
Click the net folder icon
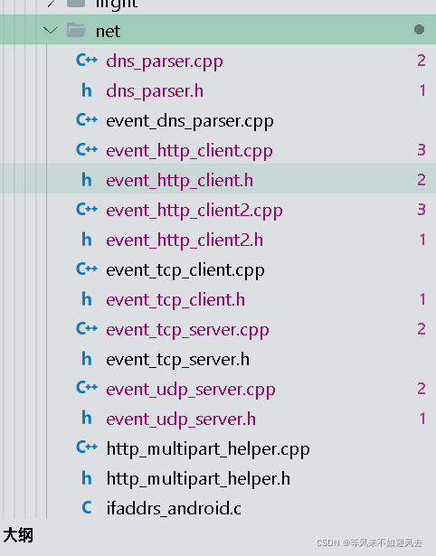point(76,30)
